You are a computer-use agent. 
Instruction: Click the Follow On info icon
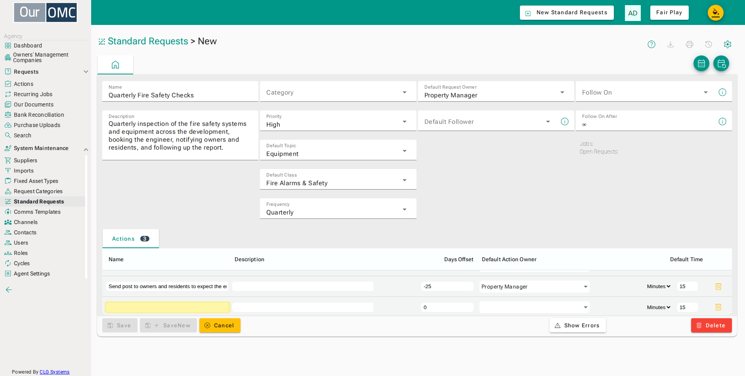tap(722, 92)
